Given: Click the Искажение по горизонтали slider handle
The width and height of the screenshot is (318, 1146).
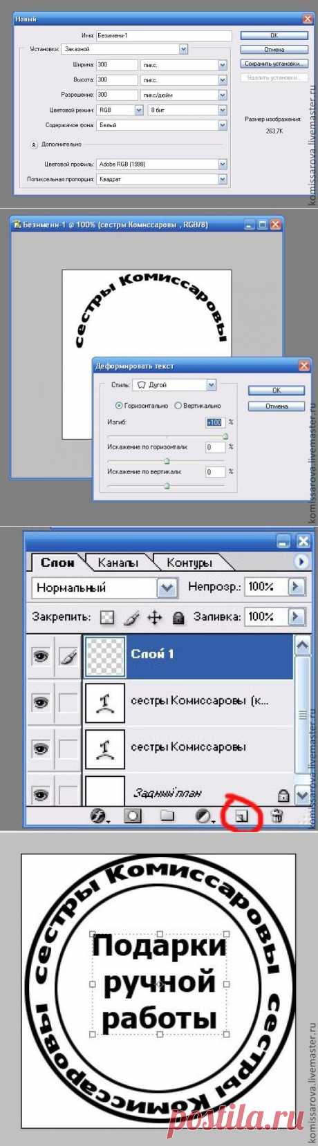Looking at the screenshot, I should 167,461.
